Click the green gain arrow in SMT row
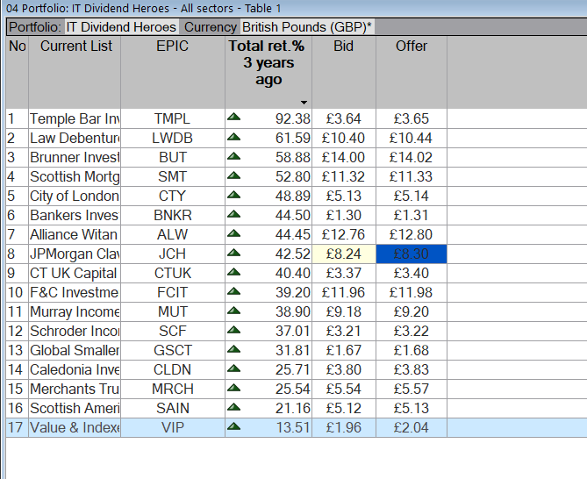The height and width of the screenshot is (479, 587). 233,175
